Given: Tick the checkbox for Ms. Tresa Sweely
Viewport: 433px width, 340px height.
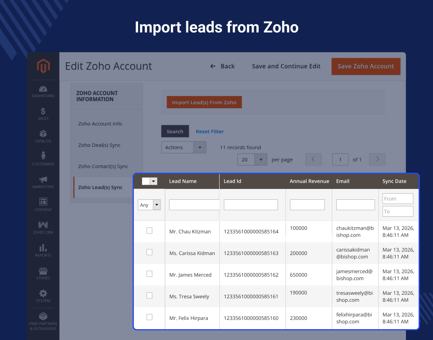Looking at the screenshot, I should click(149, 296).
